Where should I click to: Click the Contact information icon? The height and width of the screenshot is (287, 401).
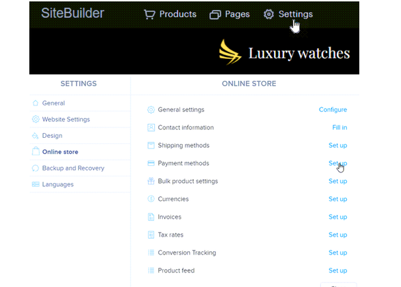pos(152,128)
